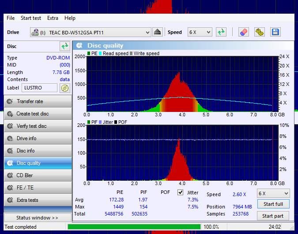This screenshot has width=298, height=234.
Task: Open the FE / TE test page
Action: [x=38, y=188]
